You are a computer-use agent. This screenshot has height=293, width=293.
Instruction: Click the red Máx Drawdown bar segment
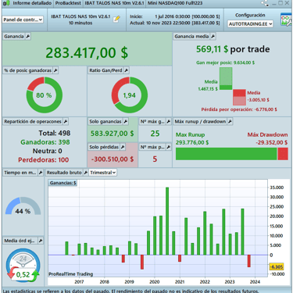point(283,154)
